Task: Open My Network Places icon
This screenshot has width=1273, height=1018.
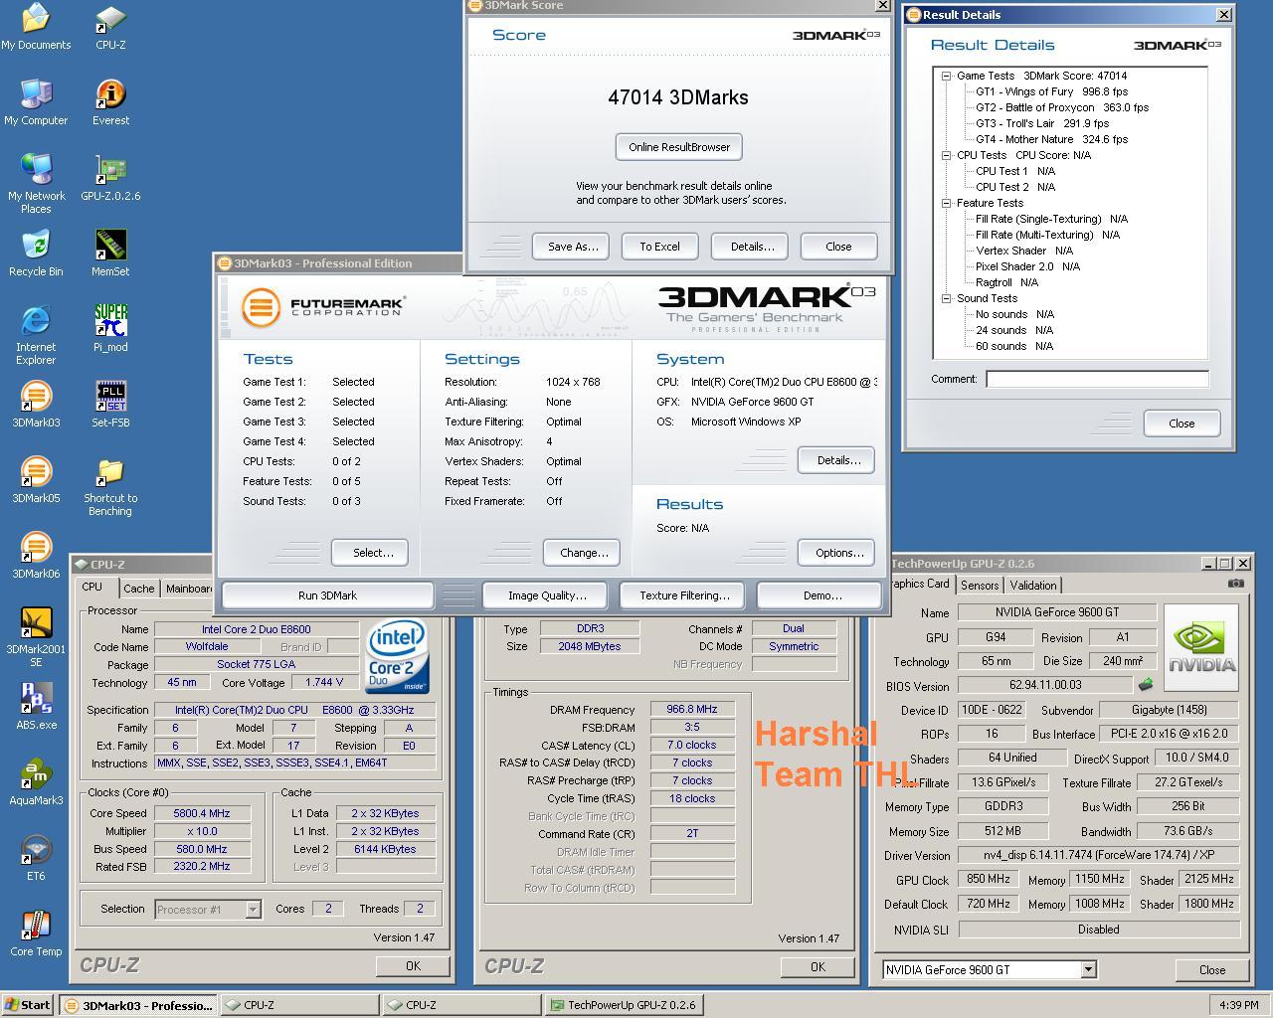Action: [x=36, y=184]
